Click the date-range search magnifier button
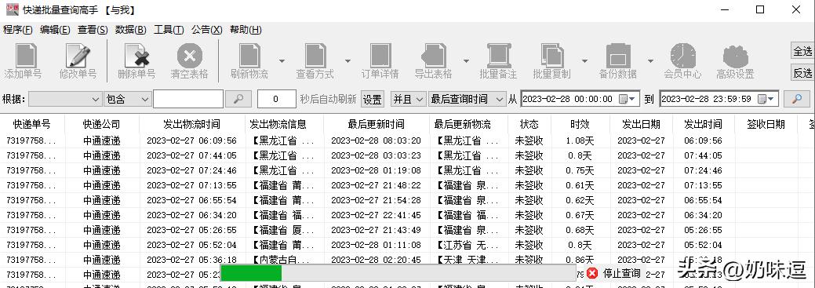 [x=796, y=99]
